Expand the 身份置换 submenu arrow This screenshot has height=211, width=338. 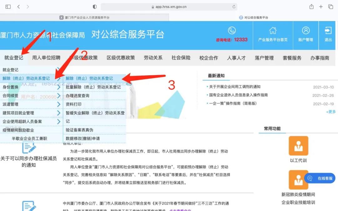[59, 87]
